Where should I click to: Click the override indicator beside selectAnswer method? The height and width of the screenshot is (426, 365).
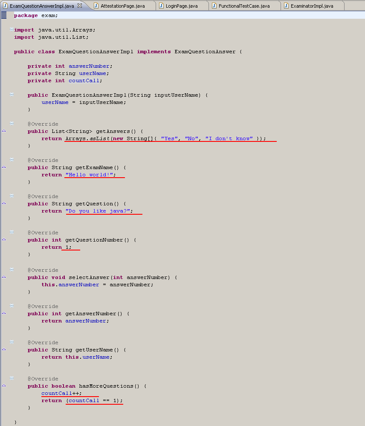tap(4, 277)
